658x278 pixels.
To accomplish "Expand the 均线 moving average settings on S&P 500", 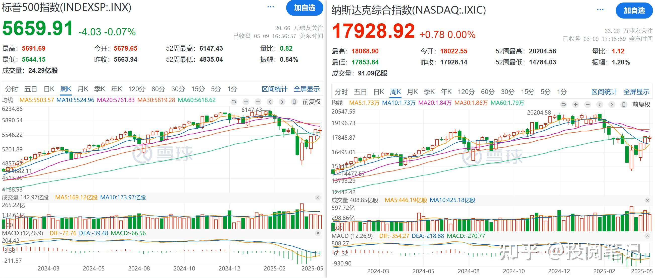I will coord(8,100).
